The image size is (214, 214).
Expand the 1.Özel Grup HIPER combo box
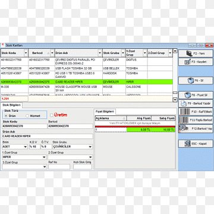pyautogui.click(x=44, y=157)
